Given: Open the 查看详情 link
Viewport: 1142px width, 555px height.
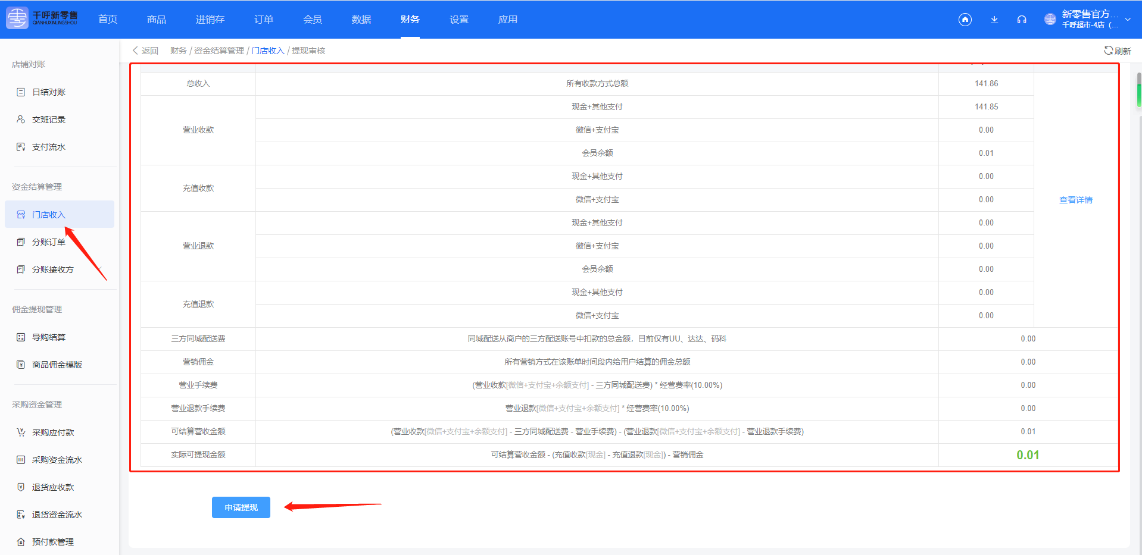Looking at the screenshot, I should pos(1075,200).
